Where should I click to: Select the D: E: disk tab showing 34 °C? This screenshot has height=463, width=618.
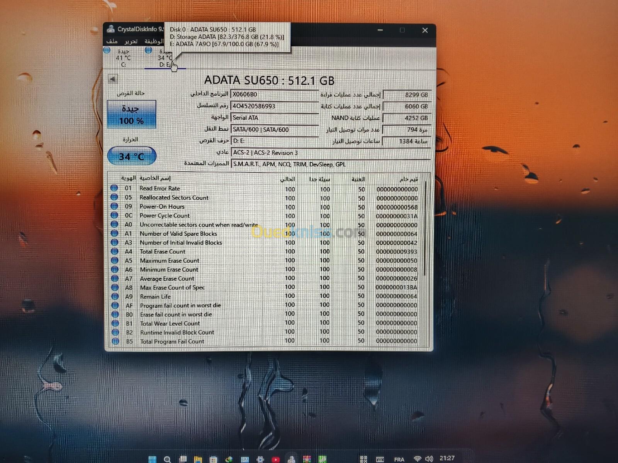pos(165,58)
